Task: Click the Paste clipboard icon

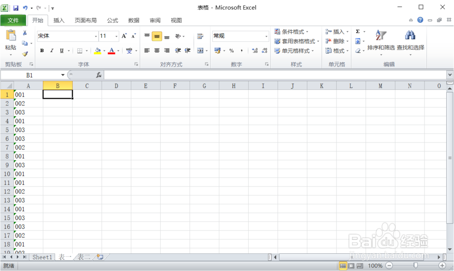Action: click(11, 35)
